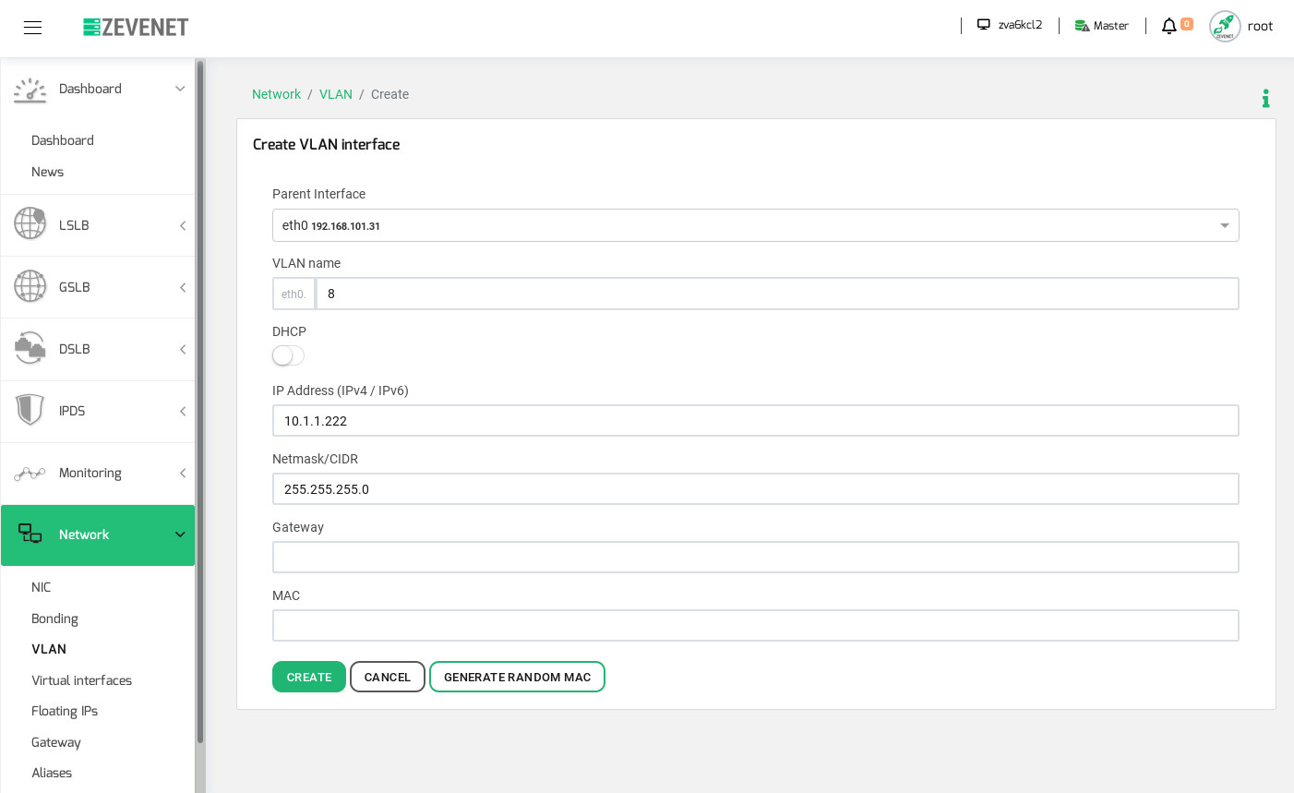Open the Dashboard submenu item

[x=63, y=140]
